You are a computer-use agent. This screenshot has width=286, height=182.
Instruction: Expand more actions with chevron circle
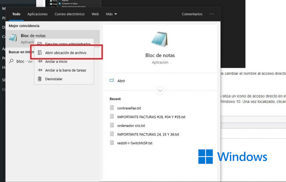[160, 90]
